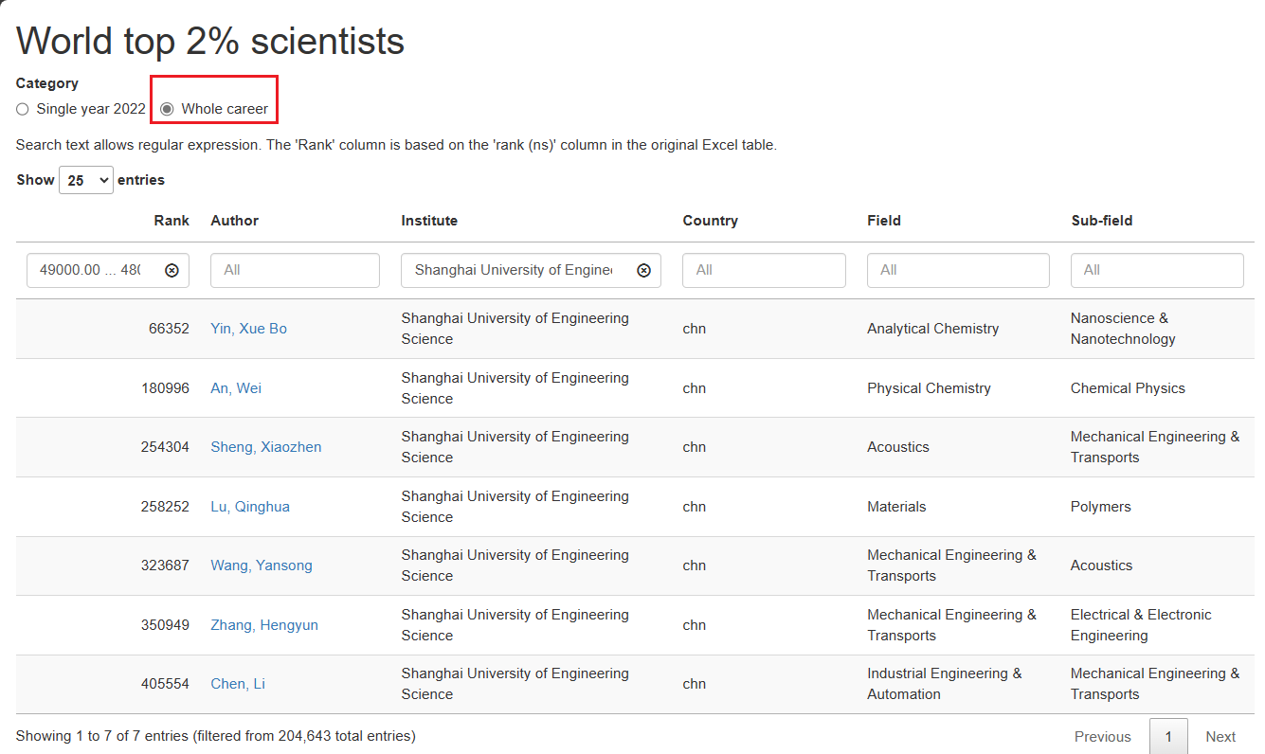Image resolution: width=1265 pixels, height=754 pixels.
Task: Focus the Author filter input field
Action: click(x=295, y=270)
